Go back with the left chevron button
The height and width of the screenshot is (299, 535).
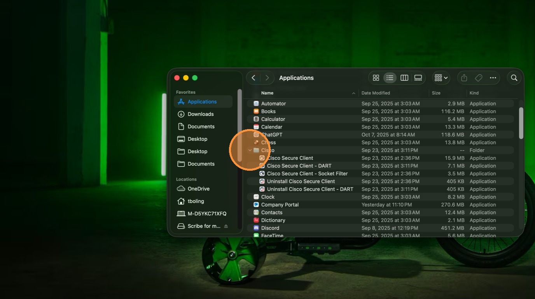[254, 78]
